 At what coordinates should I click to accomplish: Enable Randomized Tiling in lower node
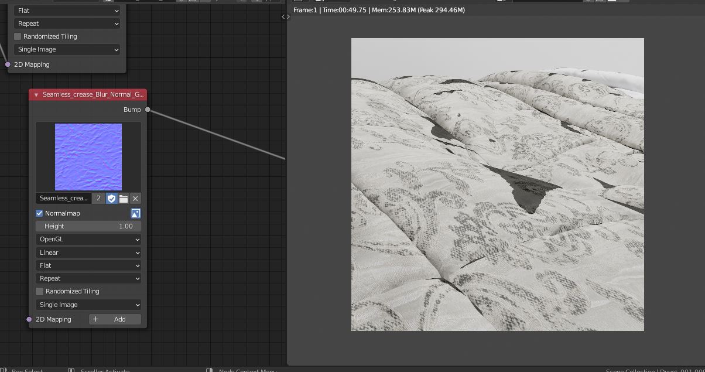click(x=40, y=291)
